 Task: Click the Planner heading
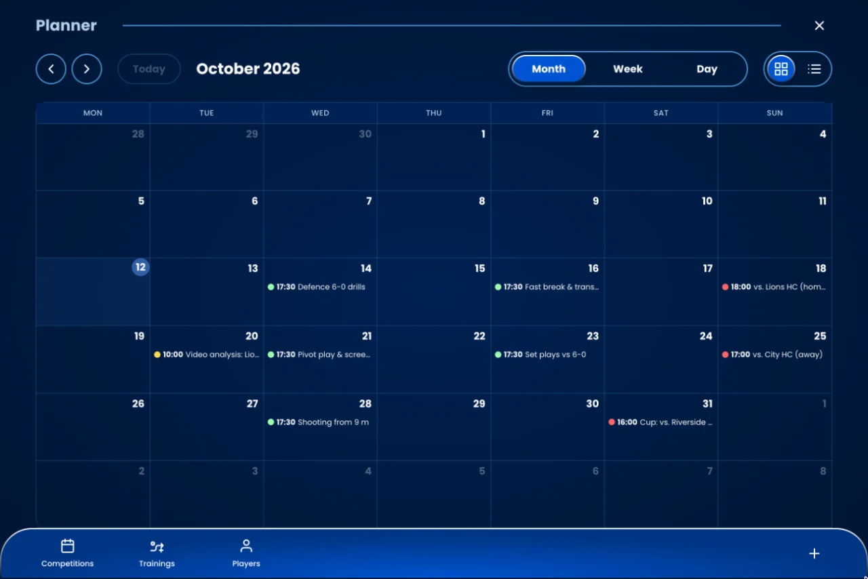coord(66,26)
